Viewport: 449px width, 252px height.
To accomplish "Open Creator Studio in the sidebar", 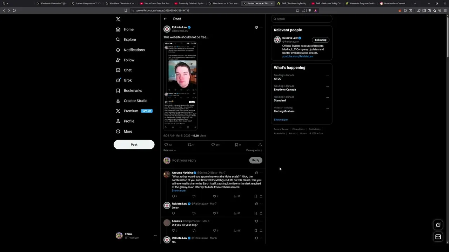I will pos(132,100).
